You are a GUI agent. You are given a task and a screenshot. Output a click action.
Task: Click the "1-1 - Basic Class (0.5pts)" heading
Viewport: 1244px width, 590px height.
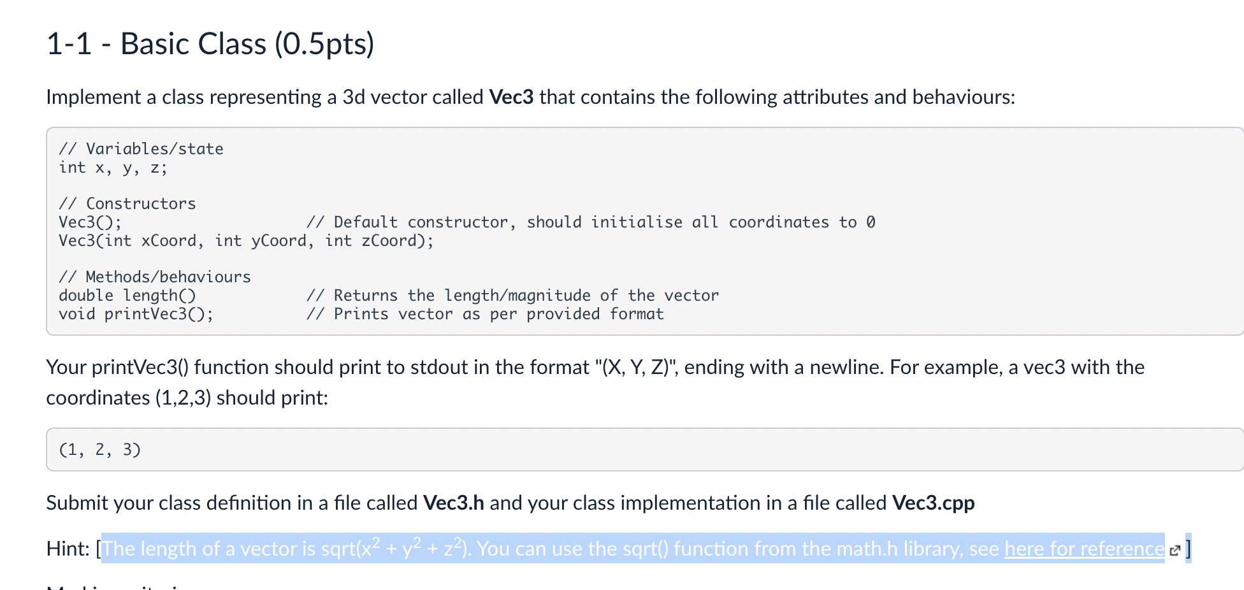(x=210, y=44)
